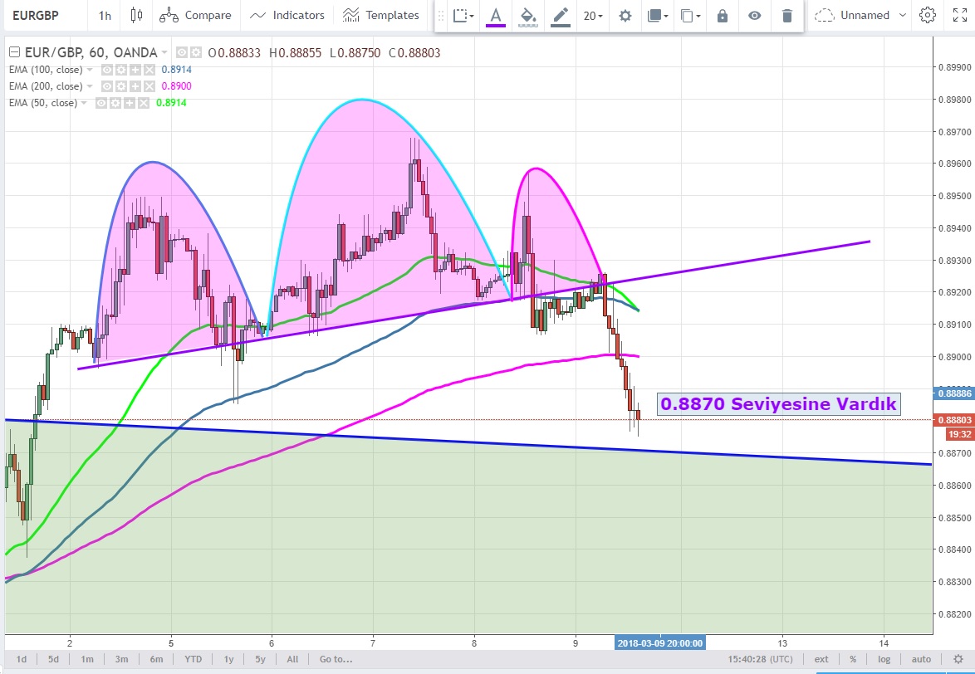Image resolution: width=975 pixels, height=674 pixels.
Task: Click the Compare button
Action: click(x=196, y=15)
